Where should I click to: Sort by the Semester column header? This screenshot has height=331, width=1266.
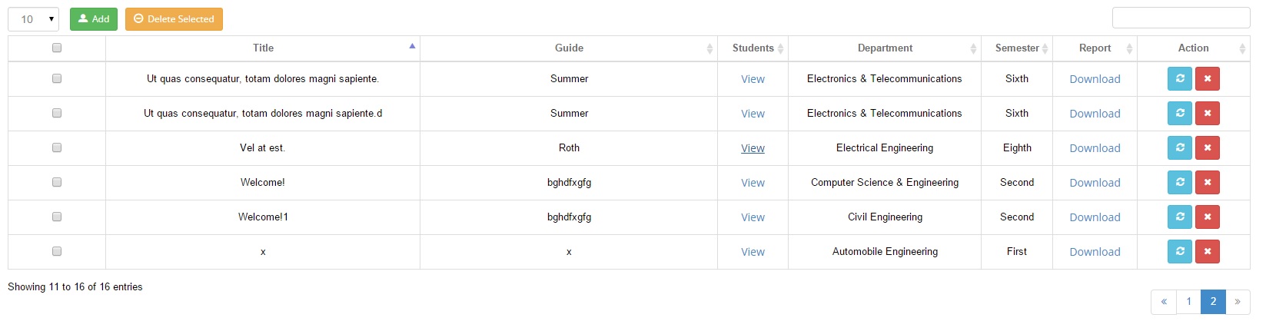click(1017, 48)
